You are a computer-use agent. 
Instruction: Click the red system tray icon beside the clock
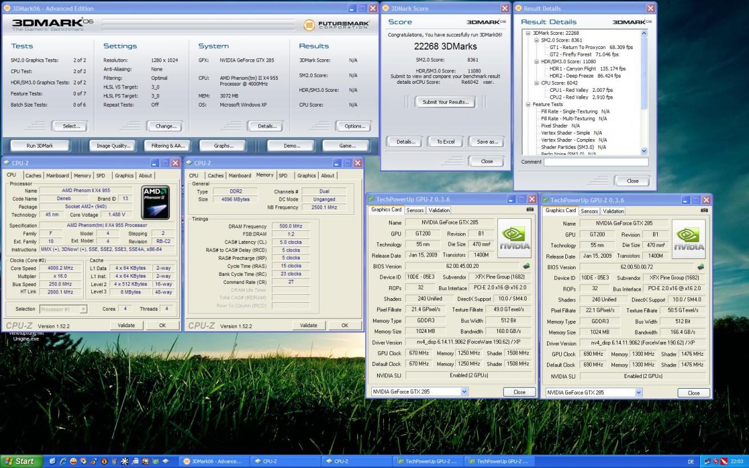click(x=724, y=461)
